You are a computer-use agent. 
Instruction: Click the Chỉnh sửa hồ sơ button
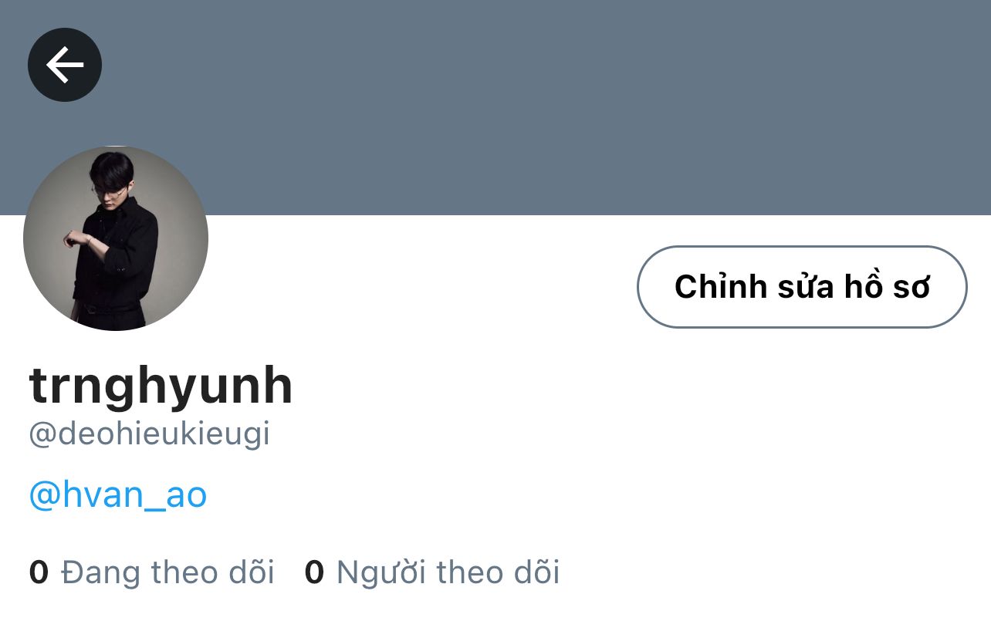(x=802, y=287)
